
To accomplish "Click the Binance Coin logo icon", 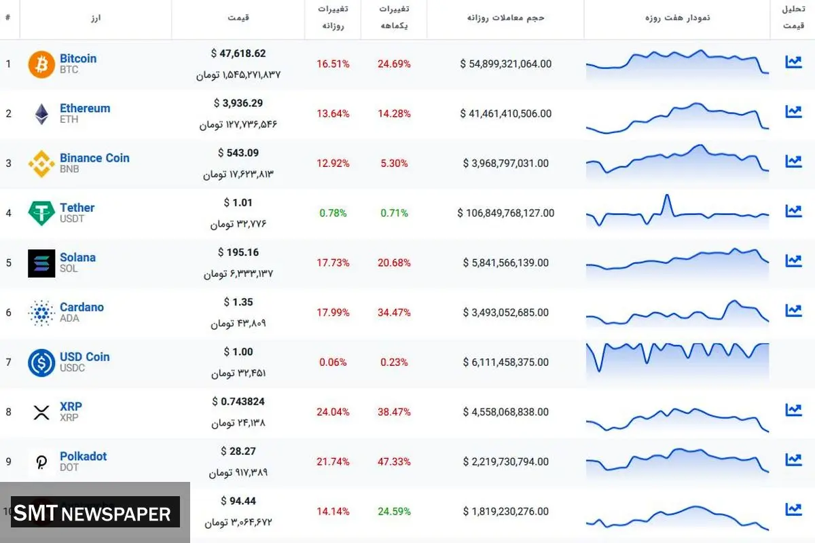I will (41, 164).
